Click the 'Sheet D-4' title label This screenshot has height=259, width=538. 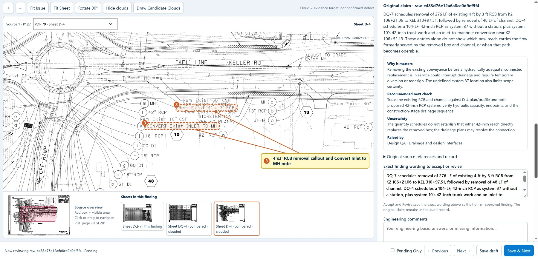pos(362,24)
